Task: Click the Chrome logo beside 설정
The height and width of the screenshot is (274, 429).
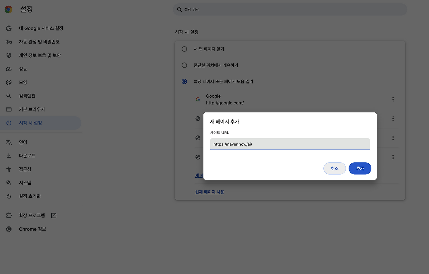Action: [x=8, y=9]
